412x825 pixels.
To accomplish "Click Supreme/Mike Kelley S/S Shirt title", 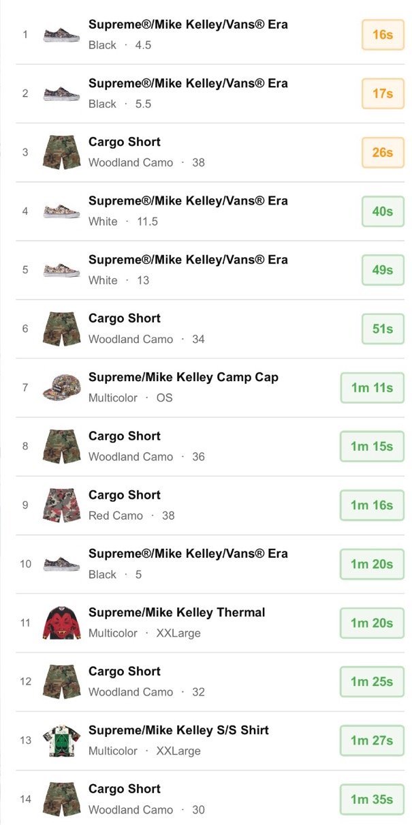I will pos(178,730).
